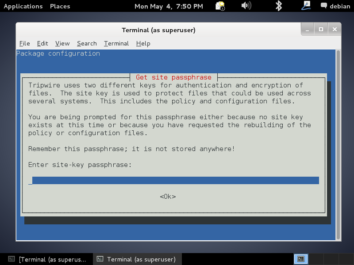Open the View menu

point(62,43)
